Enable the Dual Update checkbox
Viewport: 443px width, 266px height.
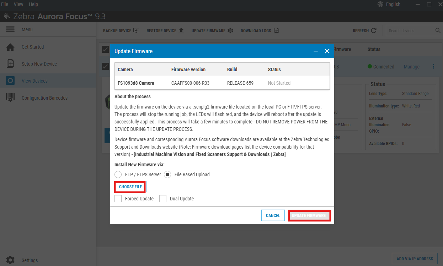[x=163, y=199]
